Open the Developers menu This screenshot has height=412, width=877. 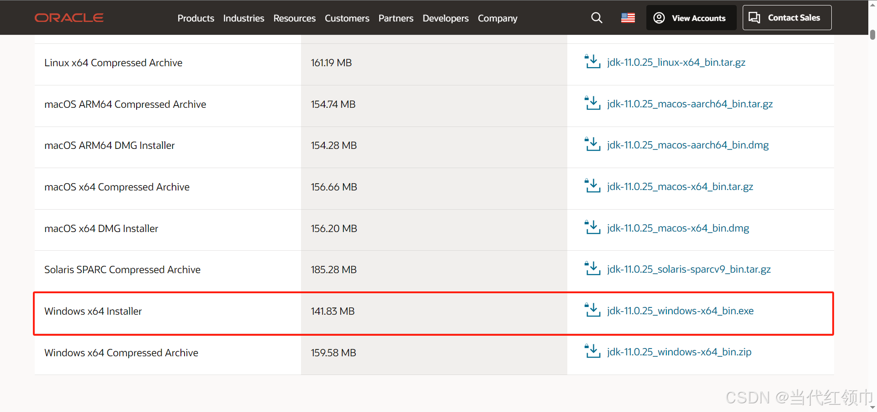[x=445, y=18]
